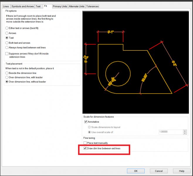Enable Suppress arrows if they don't fit

(7, 54)
